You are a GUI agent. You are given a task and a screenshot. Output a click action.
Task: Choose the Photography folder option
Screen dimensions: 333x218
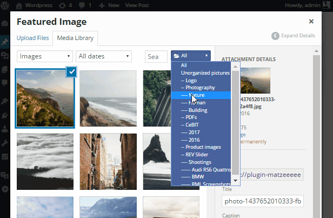point(201,88)
